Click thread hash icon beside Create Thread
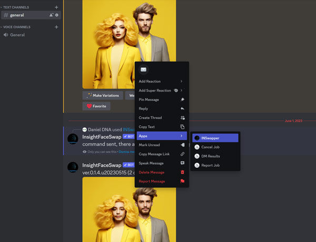Image resolution: width=316 pixels, height=242 pixels. pyautogui.click(x=183, y=117)
